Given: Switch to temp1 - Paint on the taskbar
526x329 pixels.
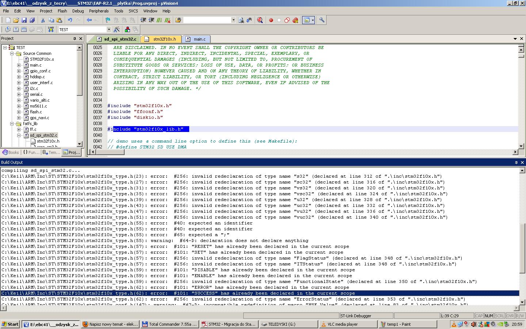Looking at the screenshot, I should point(408,324).
